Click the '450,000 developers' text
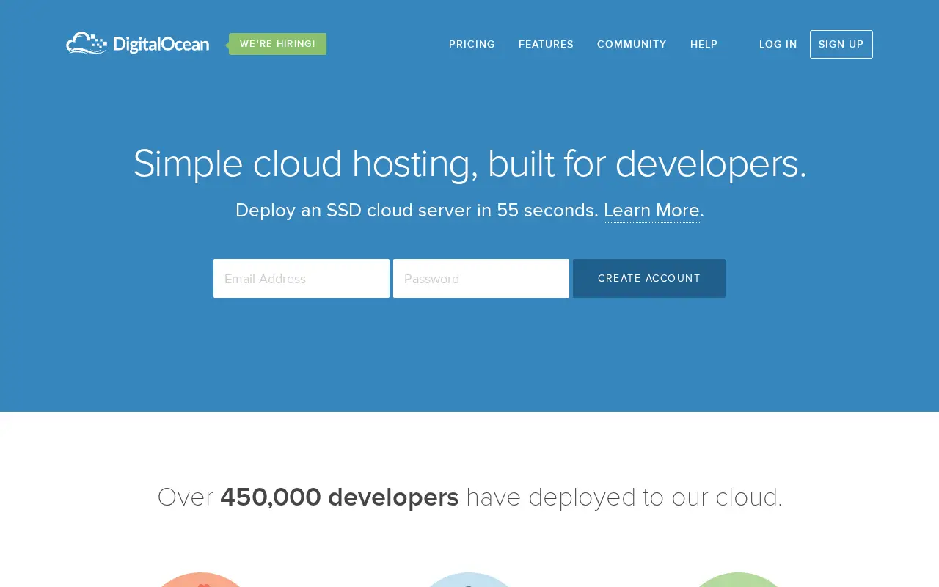The image size is (939, 587). point(340,497)
